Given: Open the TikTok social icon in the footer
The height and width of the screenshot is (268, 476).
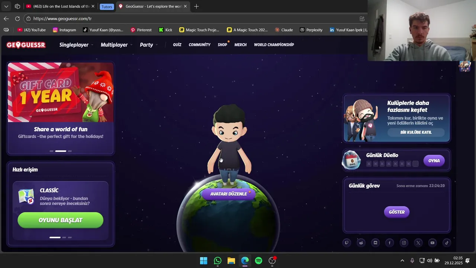Looking at the screenshot, I should 447,243.
